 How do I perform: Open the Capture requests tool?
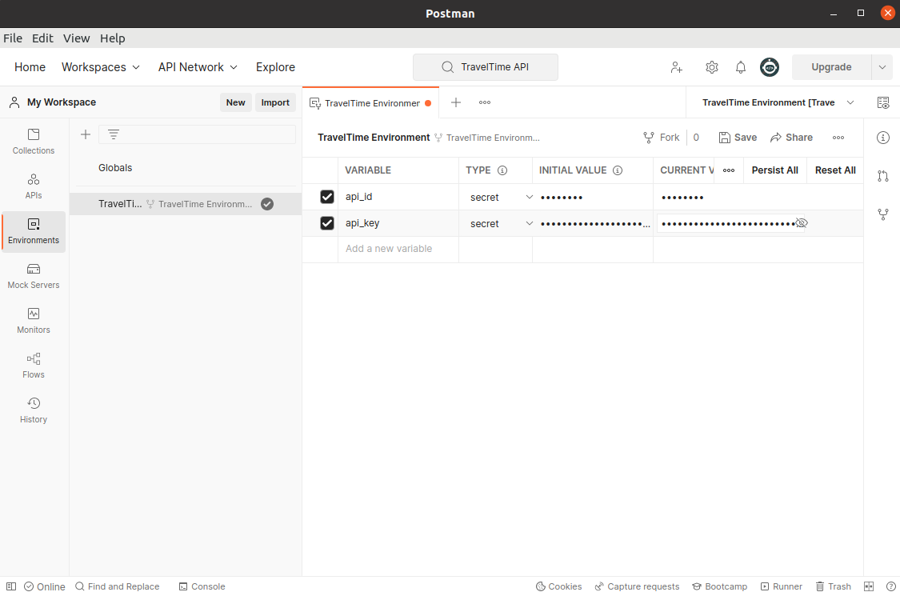(637, 586)
